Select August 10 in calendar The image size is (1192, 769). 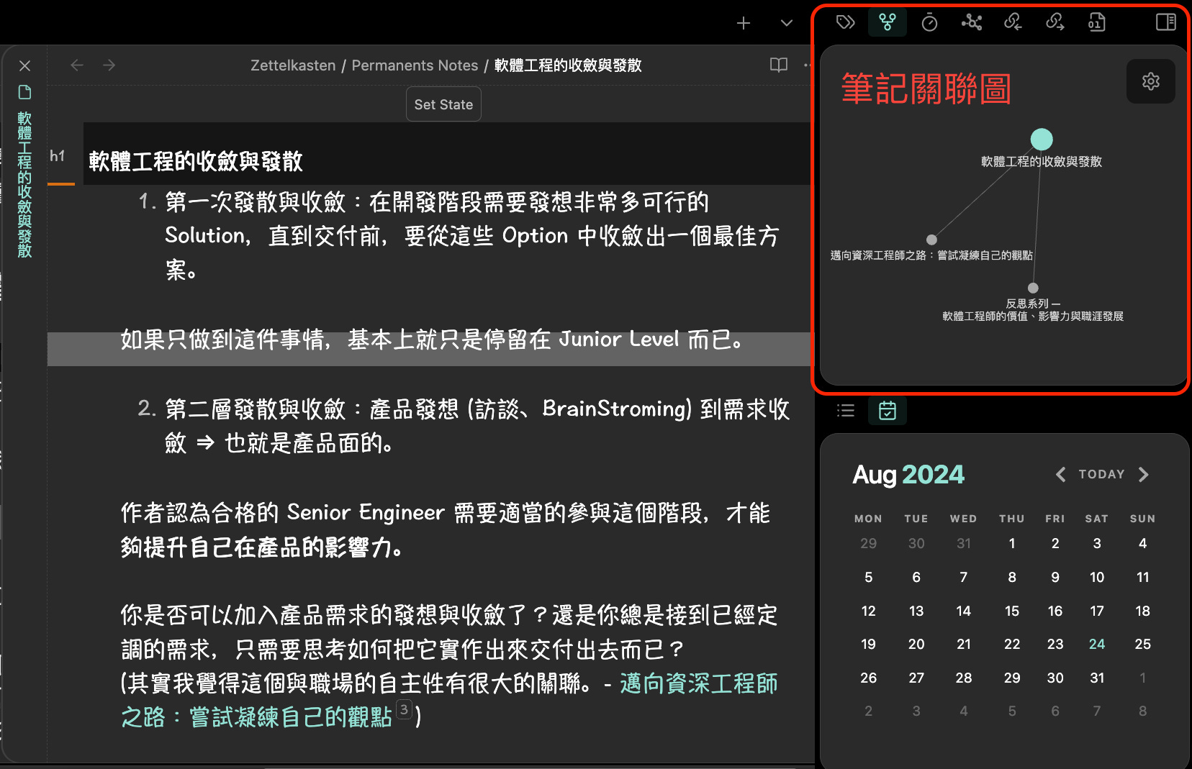1097,577
